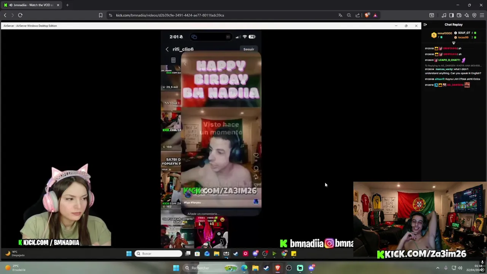Viewport: 487px width, 274px height.
Task: Click the inner Buscar search box
Action: pyautogui.click(x=158, y=253)
